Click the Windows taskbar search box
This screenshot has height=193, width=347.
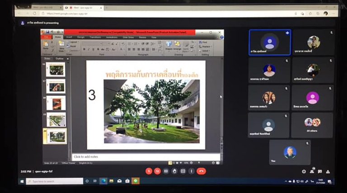pyautogui.click(x=54, y=181)
